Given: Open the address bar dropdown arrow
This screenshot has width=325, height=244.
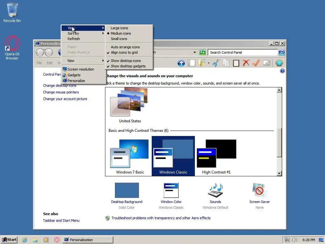Looking at the screenshot, I should (x=195, y=52).
